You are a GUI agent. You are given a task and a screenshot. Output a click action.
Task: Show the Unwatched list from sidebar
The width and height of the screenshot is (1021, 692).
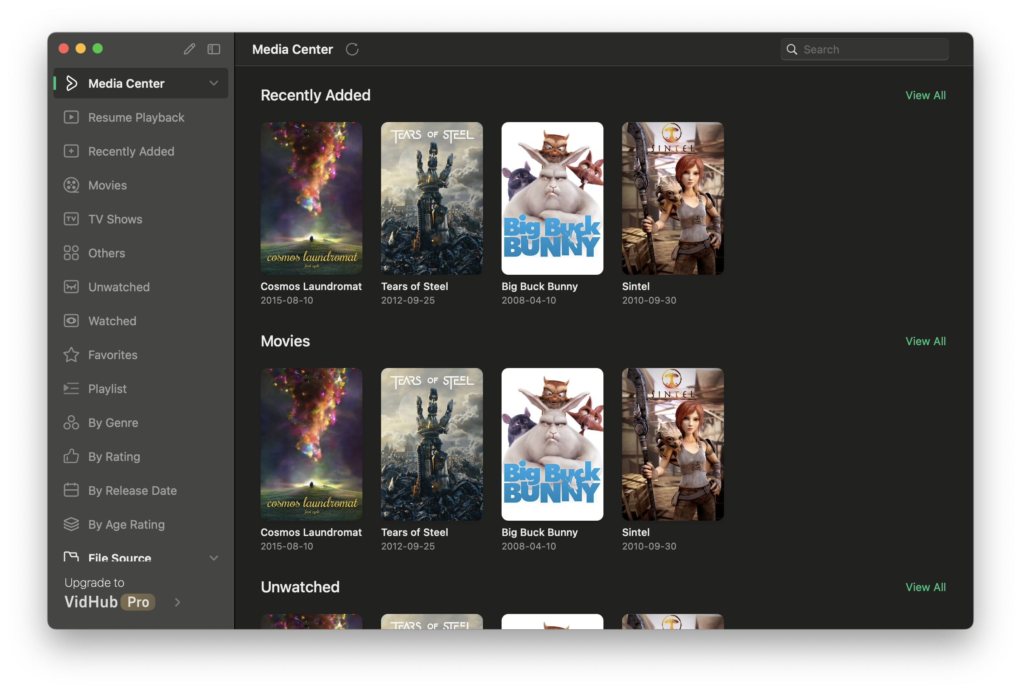140,287
